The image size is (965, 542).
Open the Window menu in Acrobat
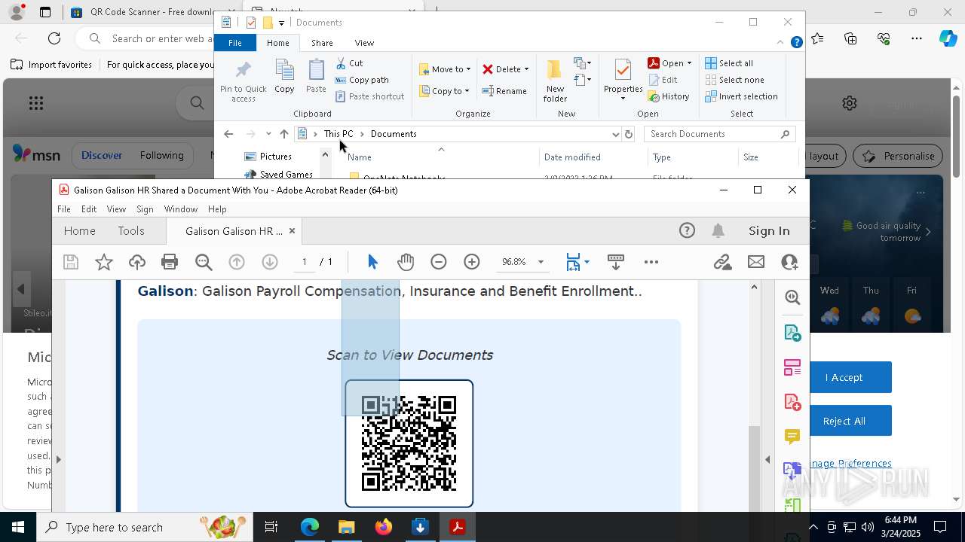pyautogui.click(x=181, y=209)
